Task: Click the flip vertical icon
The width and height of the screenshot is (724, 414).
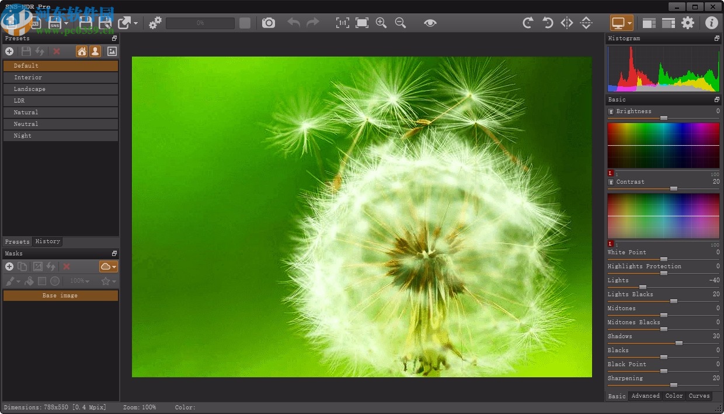Action: pos(586,23)
